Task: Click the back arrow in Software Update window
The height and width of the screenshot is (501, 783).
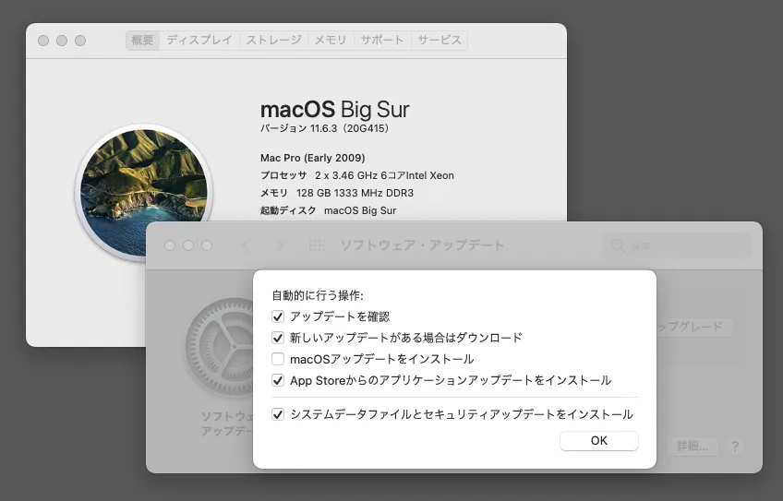Action: [246, 245]
